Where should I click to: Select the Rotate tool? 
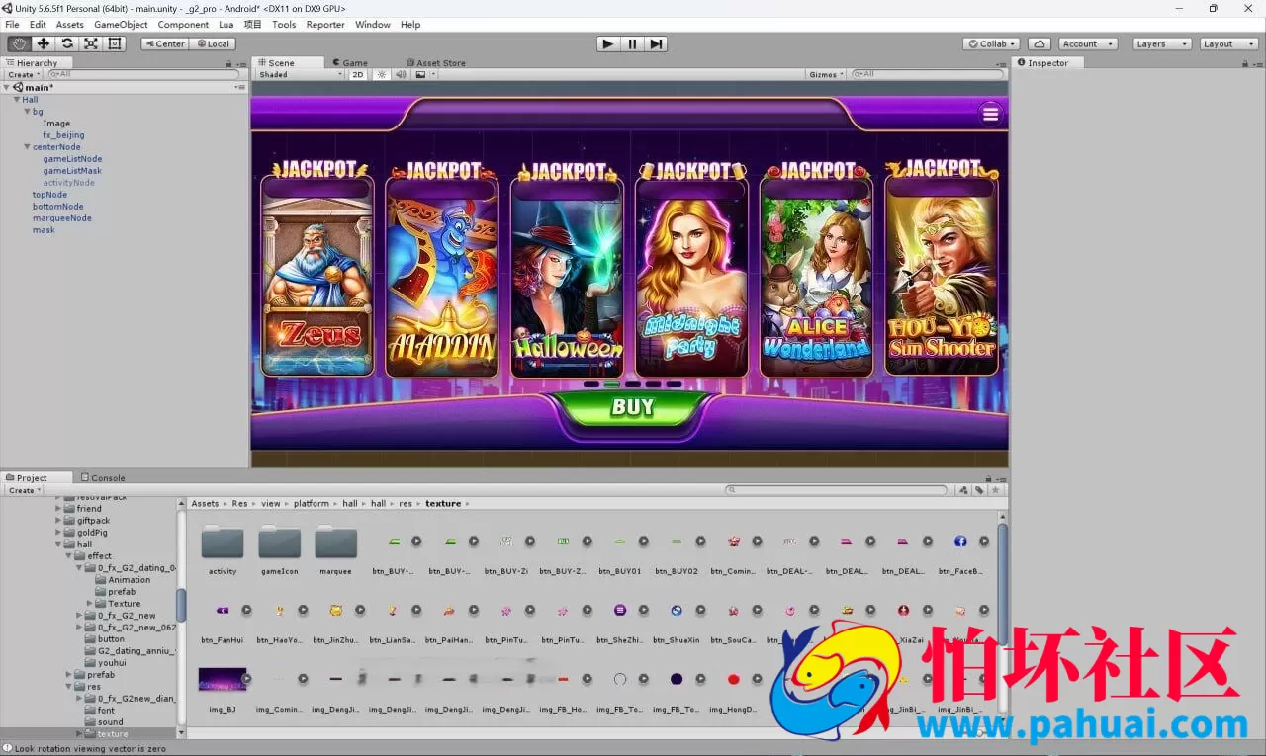pos(66,43)
